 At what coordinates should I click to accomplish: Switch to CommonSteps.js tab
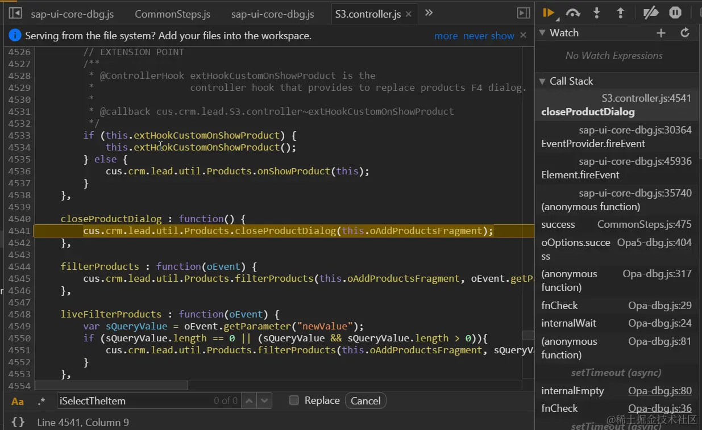coord(172,14)
